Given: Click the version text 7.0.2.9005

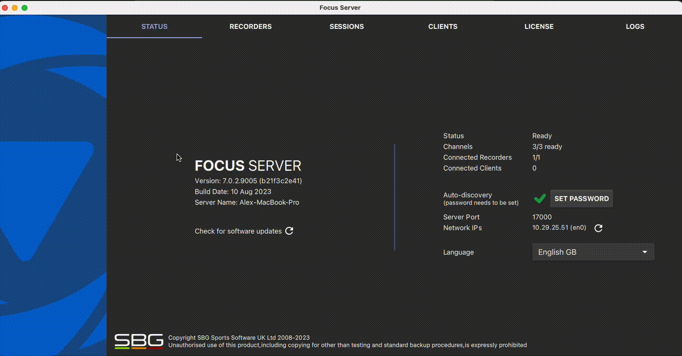Looking at the screenshot, I should pos(249,181).
